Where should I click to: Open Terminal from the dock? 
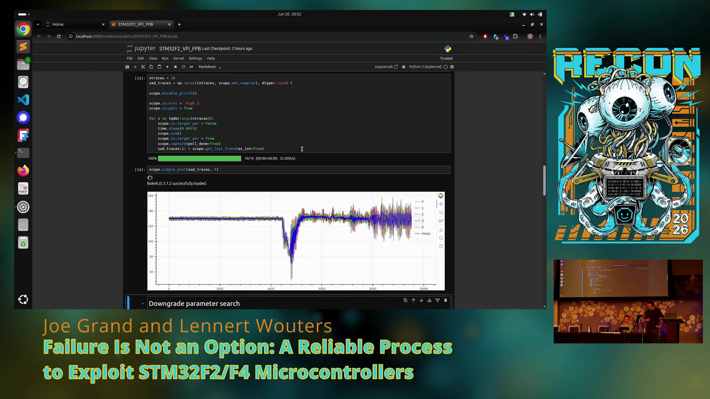coord(23,153)
